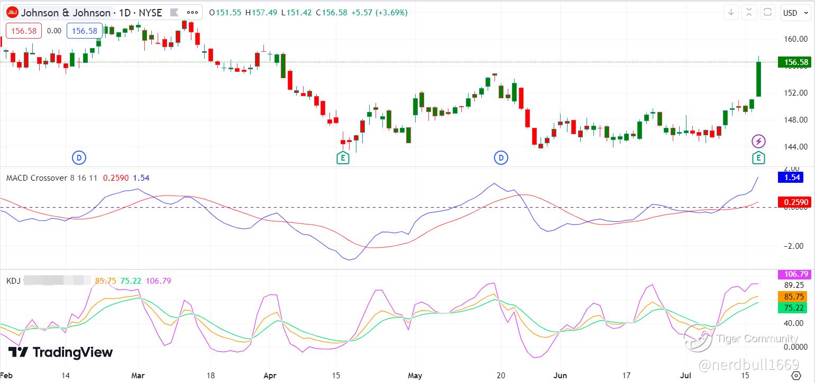Click the 17 date label on time axis

click(627, 376)
